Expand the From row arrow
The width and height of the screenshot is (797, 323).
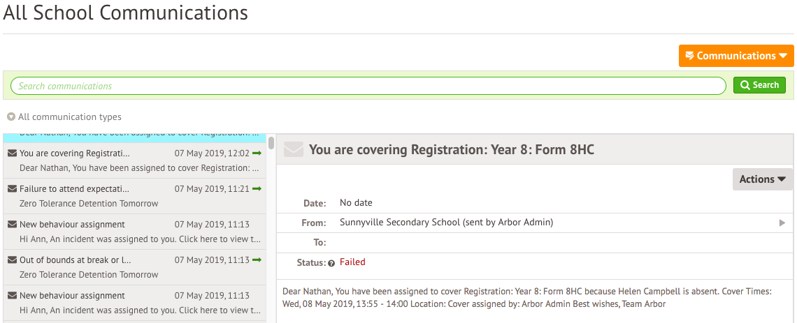coord(782,223)
